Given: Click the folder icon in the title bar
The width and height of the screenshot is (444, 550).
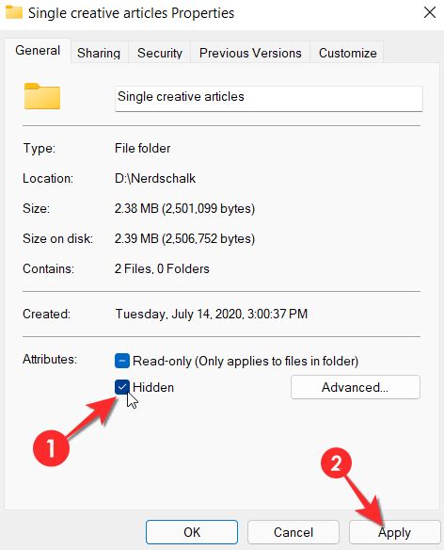Looking at the screenshot, I should (x=14, y=11).
